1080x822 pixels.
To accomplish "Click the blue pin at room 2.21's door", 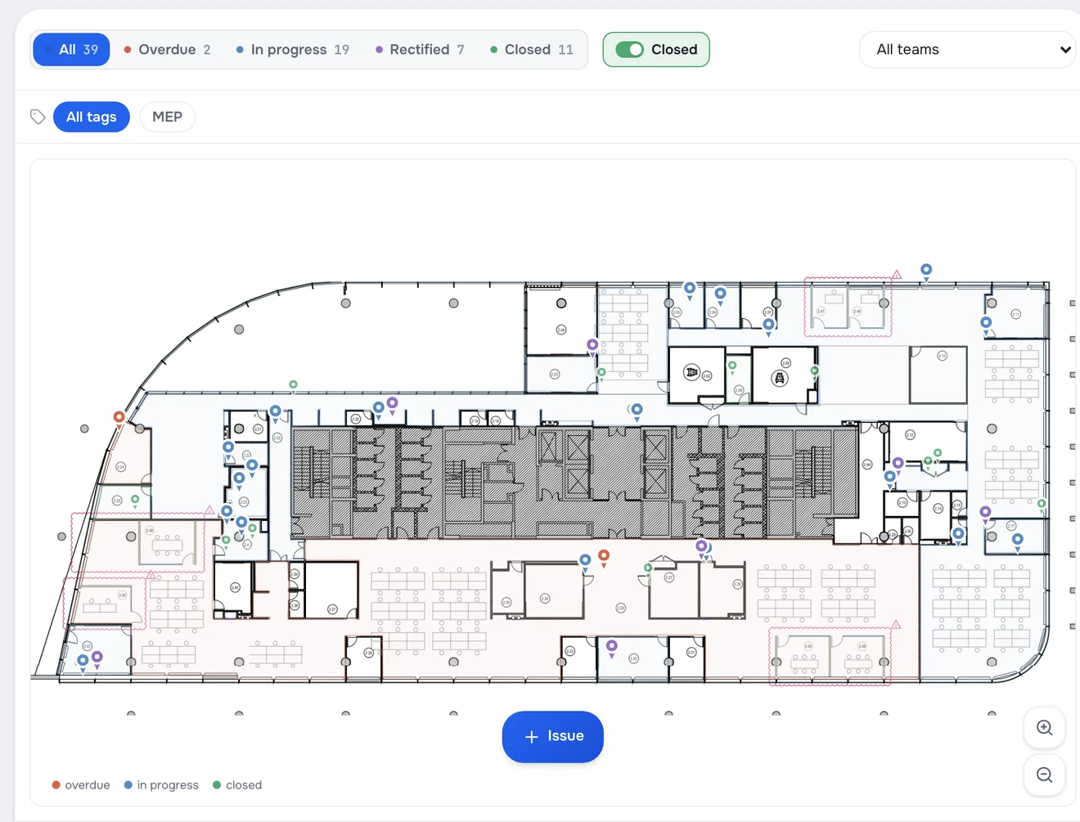I will click(276, 412).
